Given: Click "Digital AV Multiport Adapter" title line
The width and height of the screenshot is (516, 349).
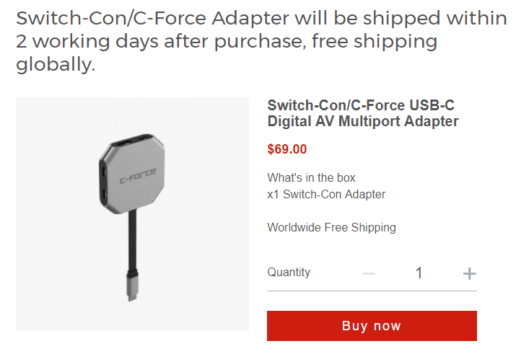Looking at the screenshot, I should (363, 121).
